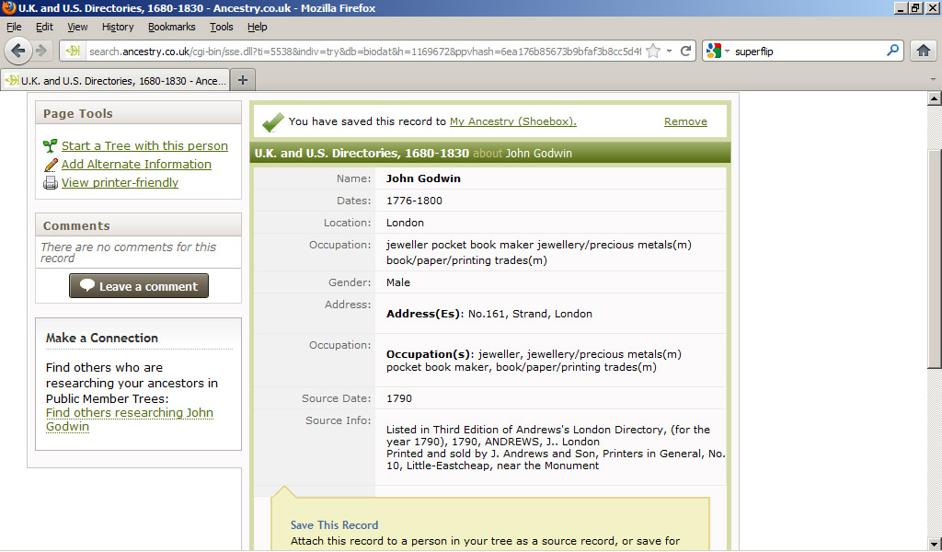Select the U.K. and U.S. Directories tab

[x=115, y=80]
